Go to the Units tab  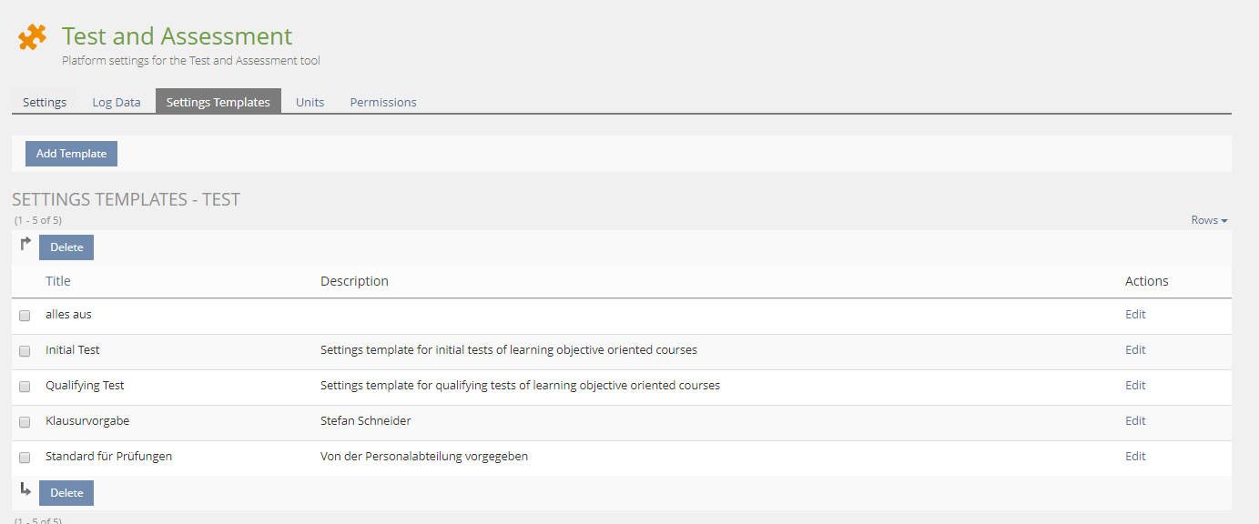[310, 102]
